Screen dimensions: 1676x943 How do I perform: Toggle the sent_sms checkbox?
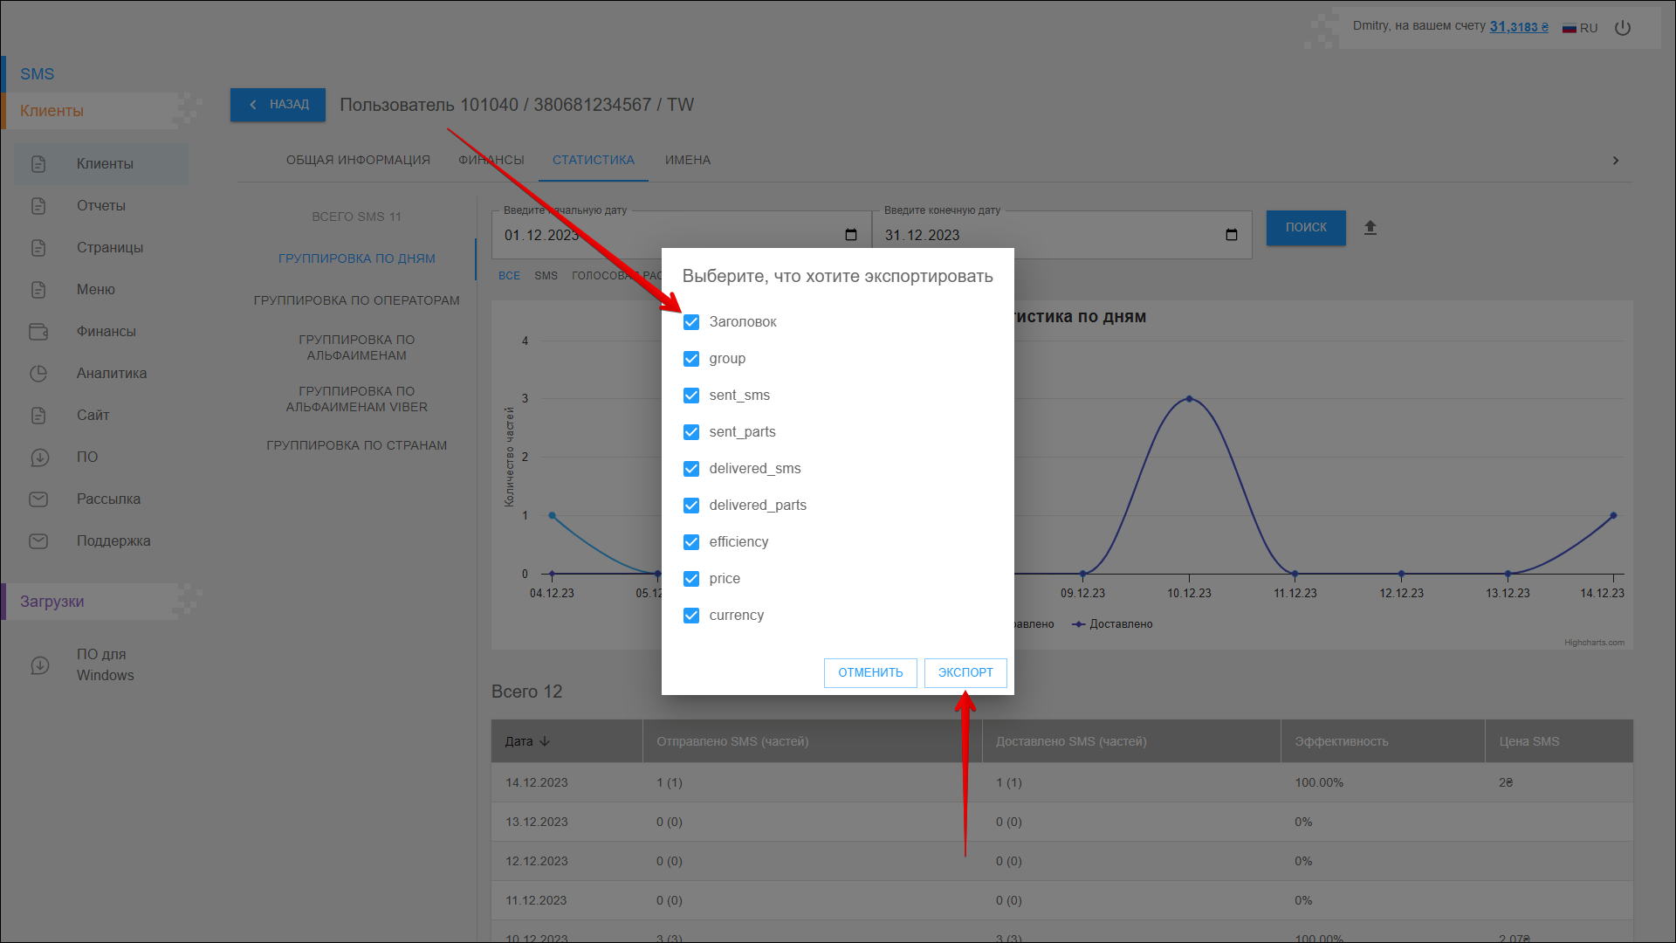[x=691, y=396]
